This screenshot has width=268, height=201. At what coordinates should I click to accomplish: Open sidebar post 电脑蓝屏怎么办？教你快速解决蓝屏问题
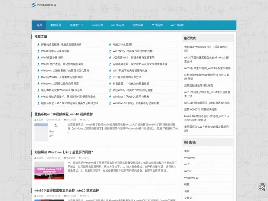coord(206,129)
